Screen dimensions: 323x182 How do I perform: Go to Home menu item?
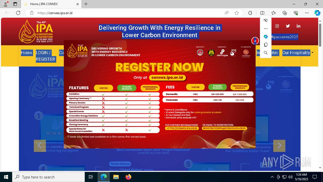26,53
